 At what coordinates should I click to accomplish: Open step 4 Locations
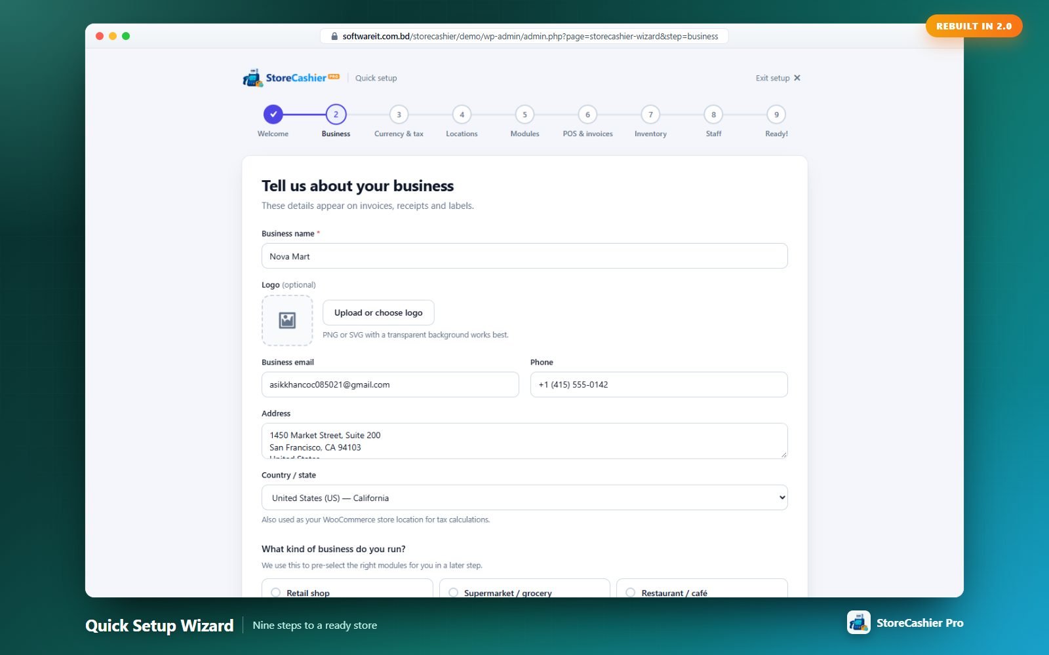pyautogui.click(x=462, y=115)
